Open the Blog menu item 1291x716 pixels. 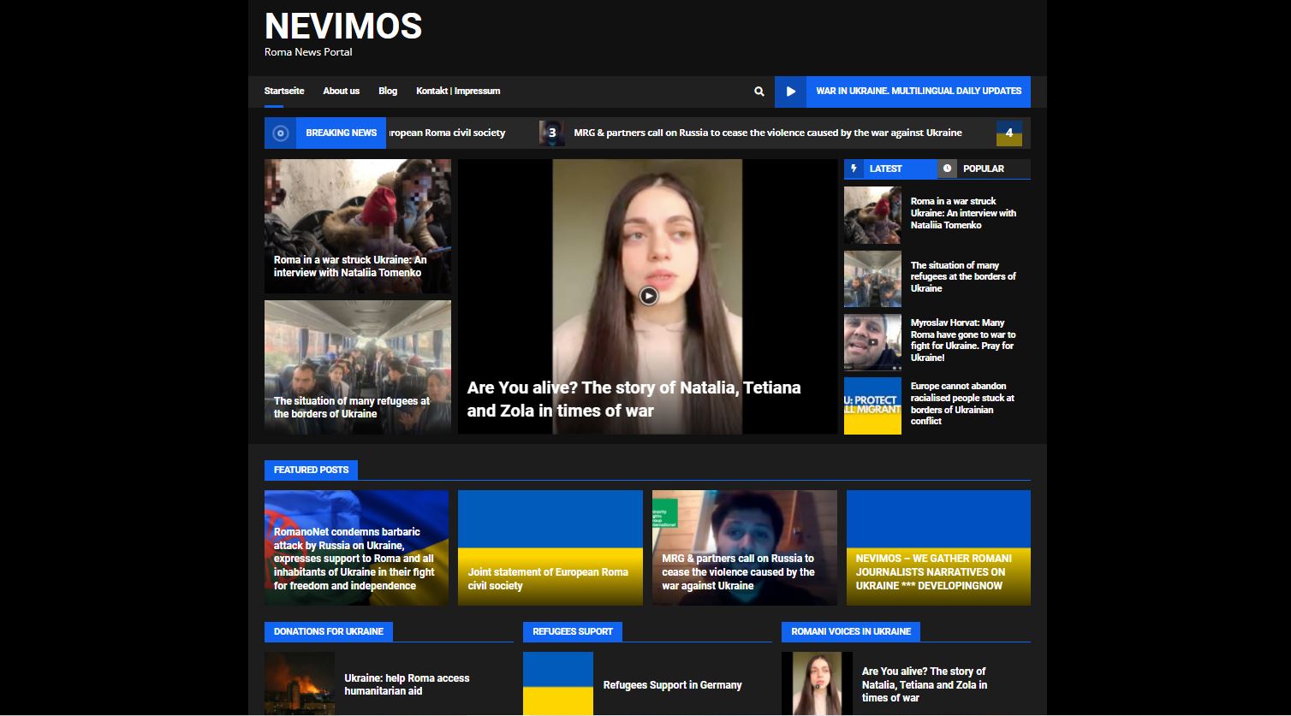coord(388,91)
